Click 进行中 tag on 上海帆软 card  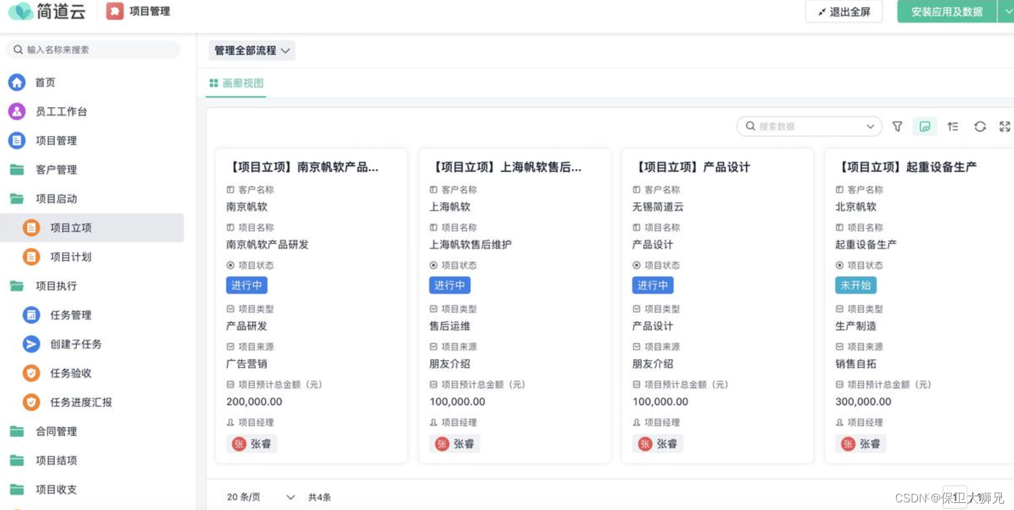[x=450, y=286]
